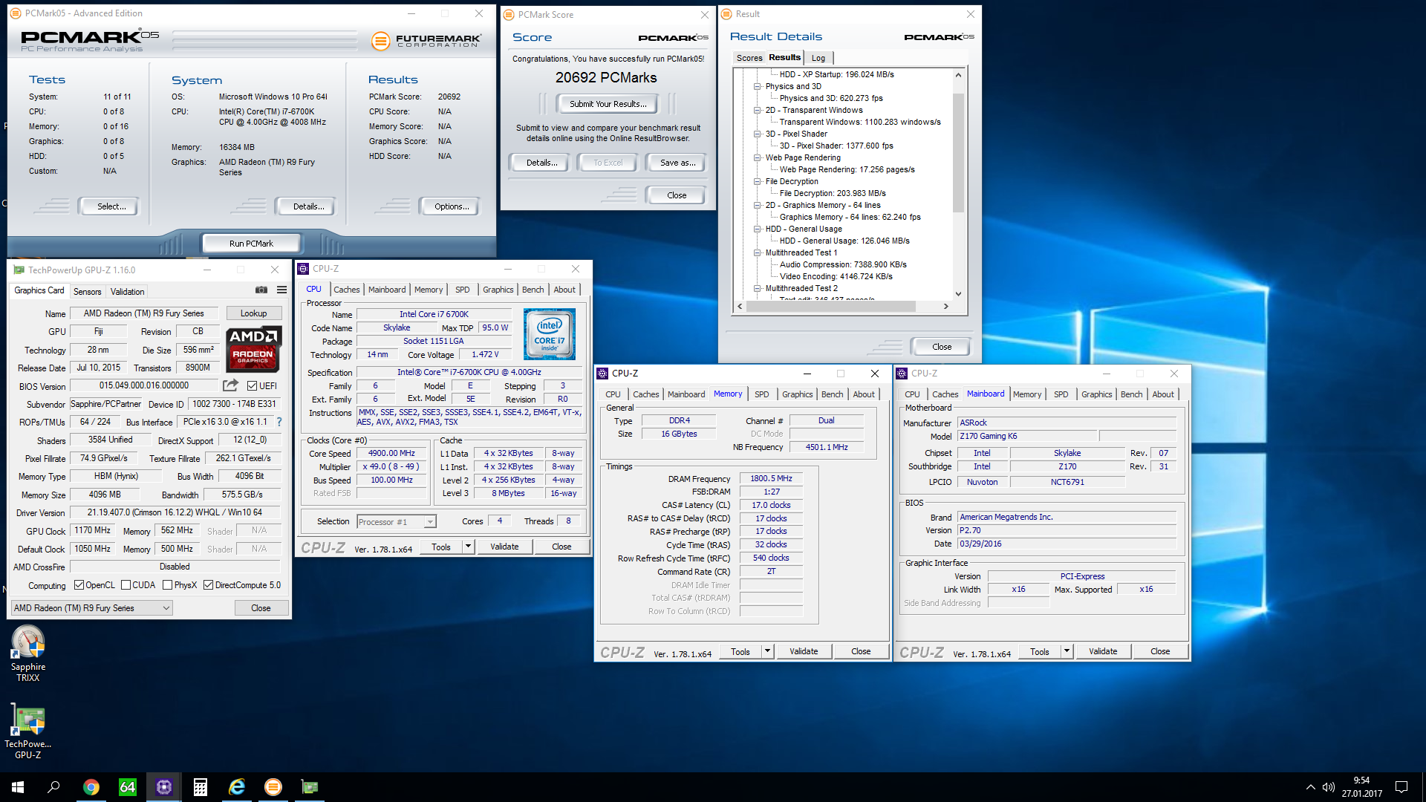Open Tools dropdown arrow in CPU-Z Memory window
The image size is (1426, 802).
coord(767,651)
